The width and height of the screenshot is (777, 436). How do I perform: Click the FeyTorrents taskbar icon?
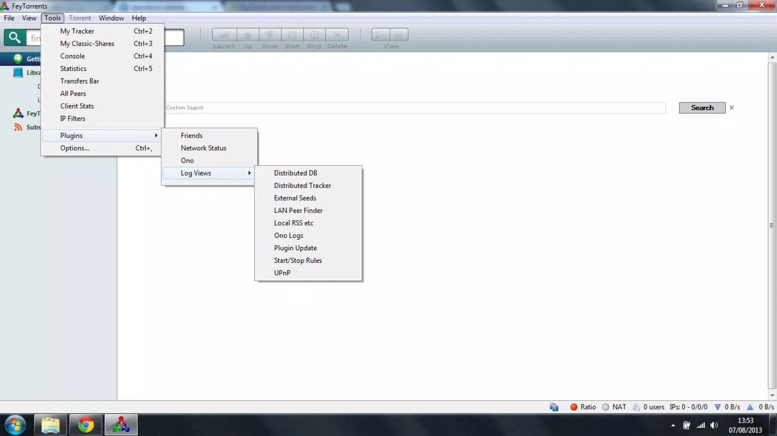[x=121, y=425]
